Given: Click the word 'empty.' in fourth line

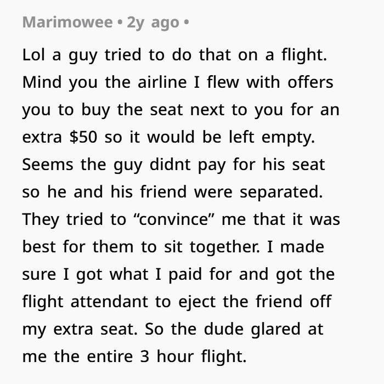Looking at the screenshot, I should [288, 138].
